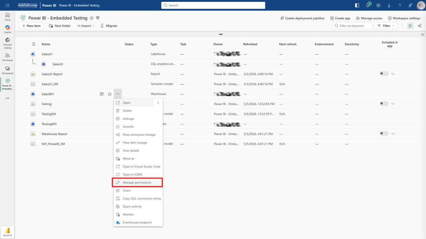The image size is (426, 239).
Task: Click the feedback icon in top bar
Action: coord(410,5)
